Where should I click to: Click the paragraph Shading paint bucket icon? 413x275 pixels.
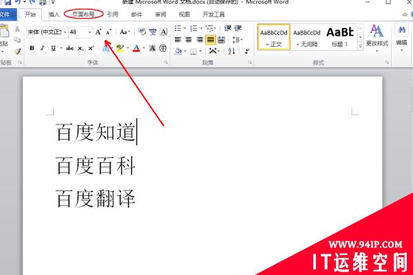point(178,51)
